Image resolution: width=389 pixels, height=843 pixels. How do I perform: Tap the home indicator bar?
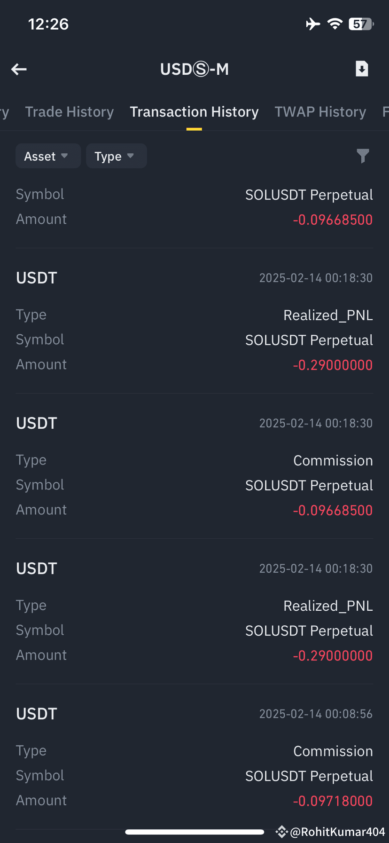click(x=194, y=832)
